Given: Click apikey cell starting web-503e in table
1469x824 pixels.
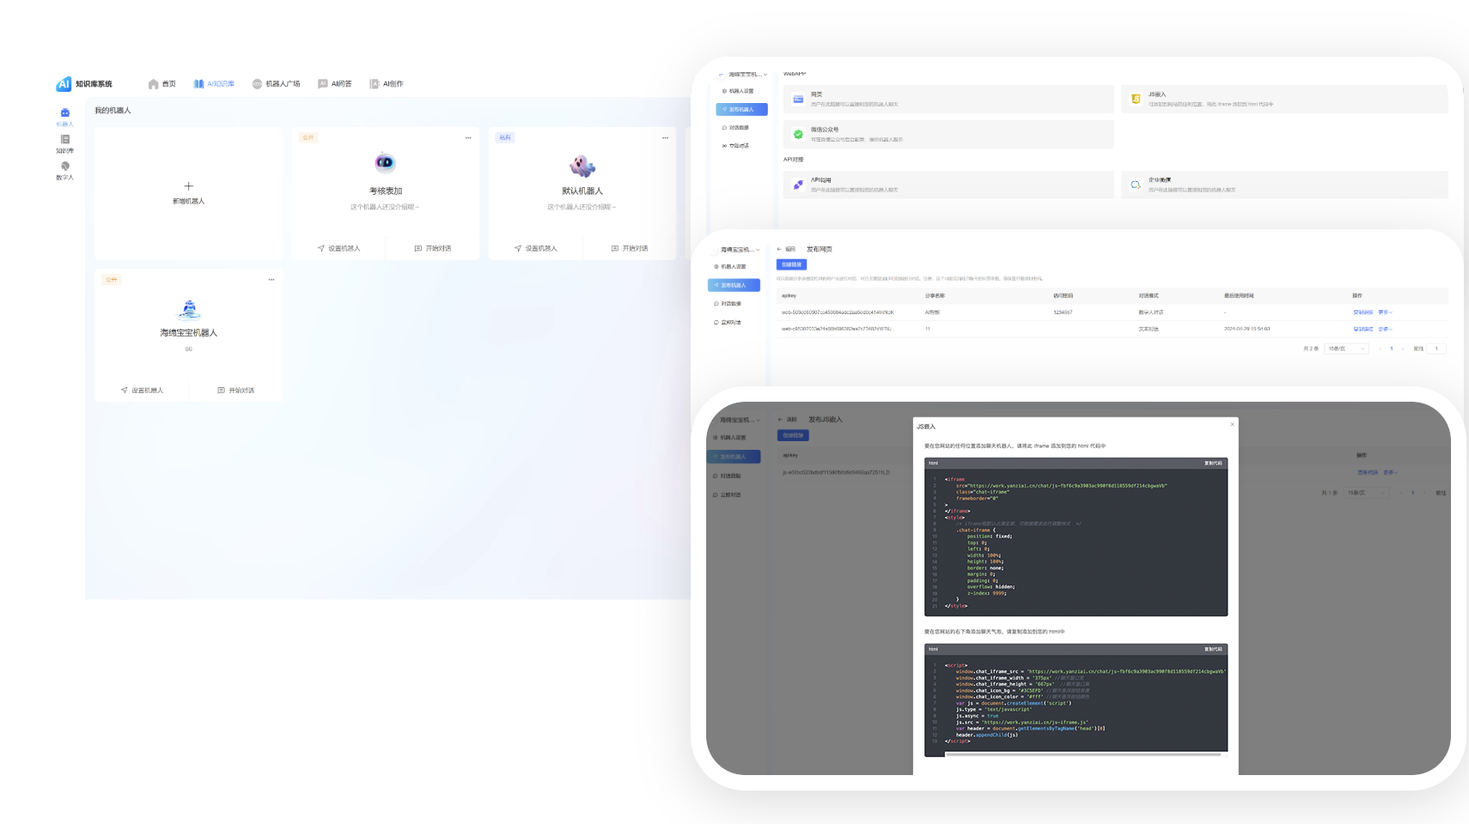Looking at the screenshot, I should pyautogui.click(x=837, y=312).
